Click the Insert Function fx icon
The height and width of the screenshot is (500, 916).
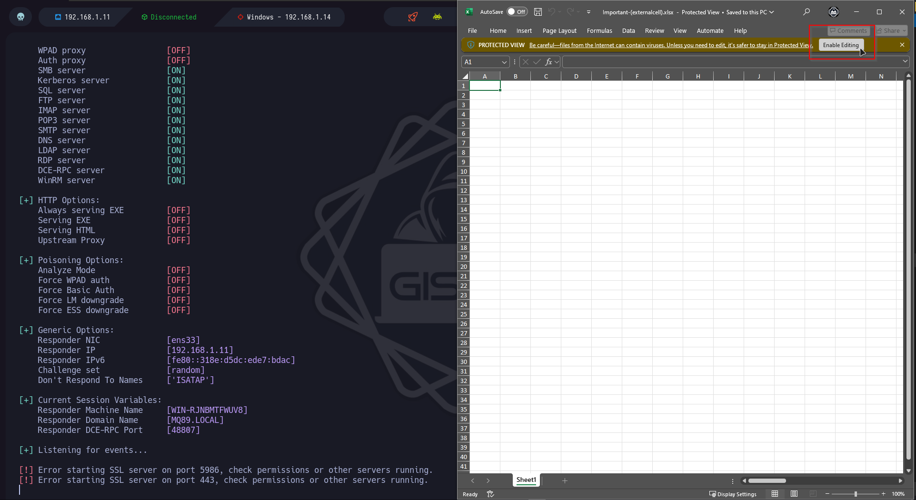click(548, 62)
